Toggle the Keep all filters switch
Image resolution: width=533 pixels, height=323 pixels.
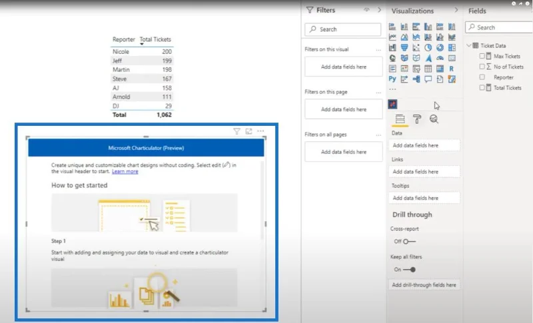point(409,270)
